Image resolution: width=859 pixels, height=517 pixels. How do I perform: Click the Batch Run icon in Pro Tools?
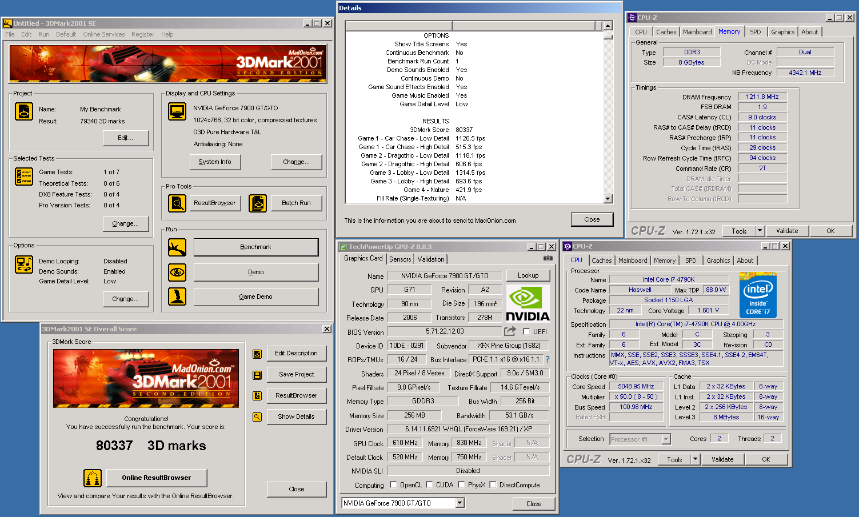click(258, 203)
